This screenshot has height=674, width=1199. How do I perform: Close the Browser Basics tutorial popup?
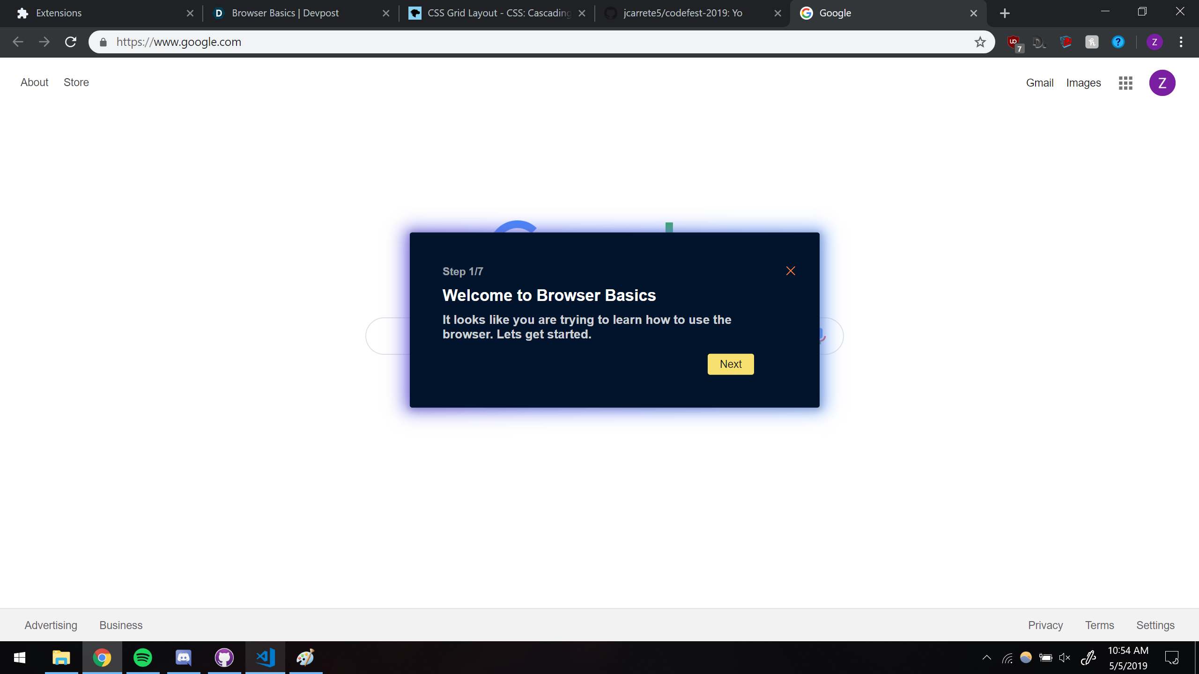(x=791, y=271)
